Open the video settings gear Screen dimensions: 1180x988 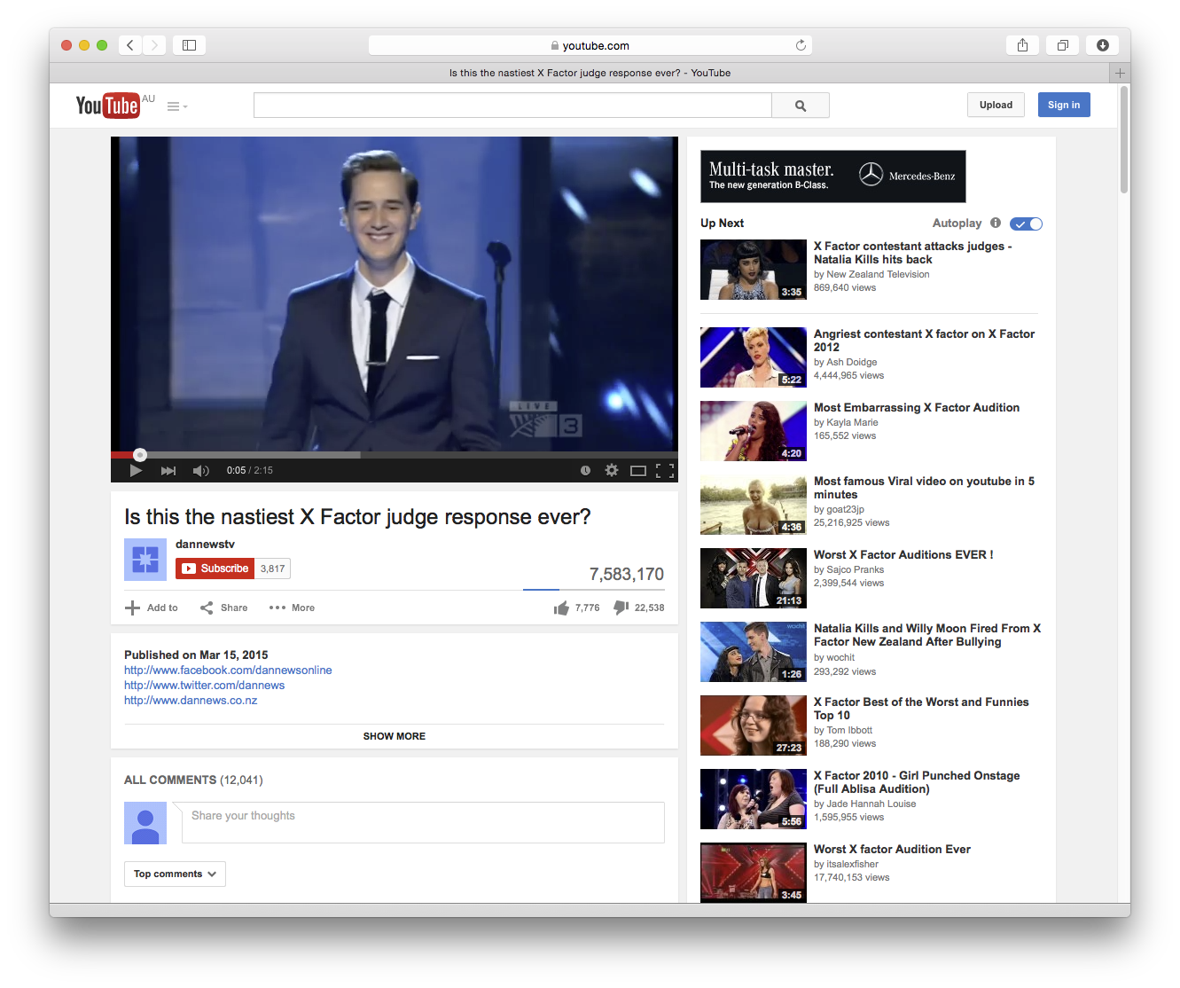[x=612, y=470]
